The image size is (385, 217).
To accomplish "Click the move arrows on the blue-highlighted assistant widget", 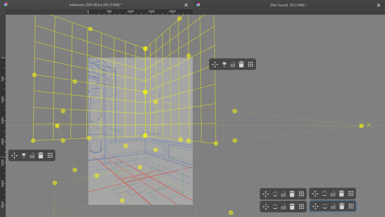I will pos(315,207).
